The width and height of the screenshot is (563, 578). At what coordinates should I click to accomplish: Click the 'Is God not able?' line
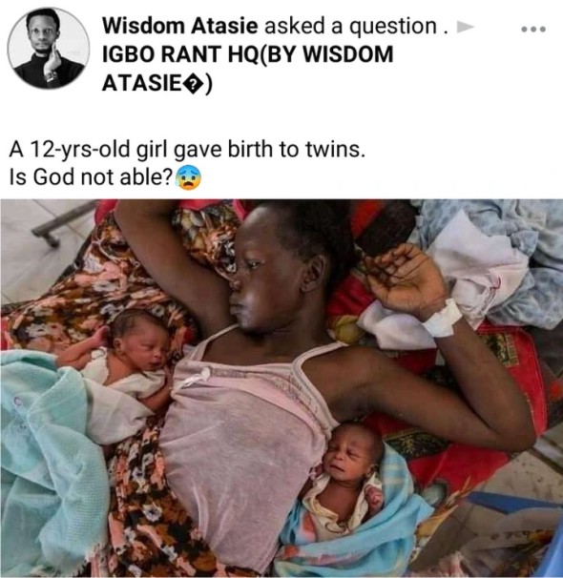pos(91,177)
